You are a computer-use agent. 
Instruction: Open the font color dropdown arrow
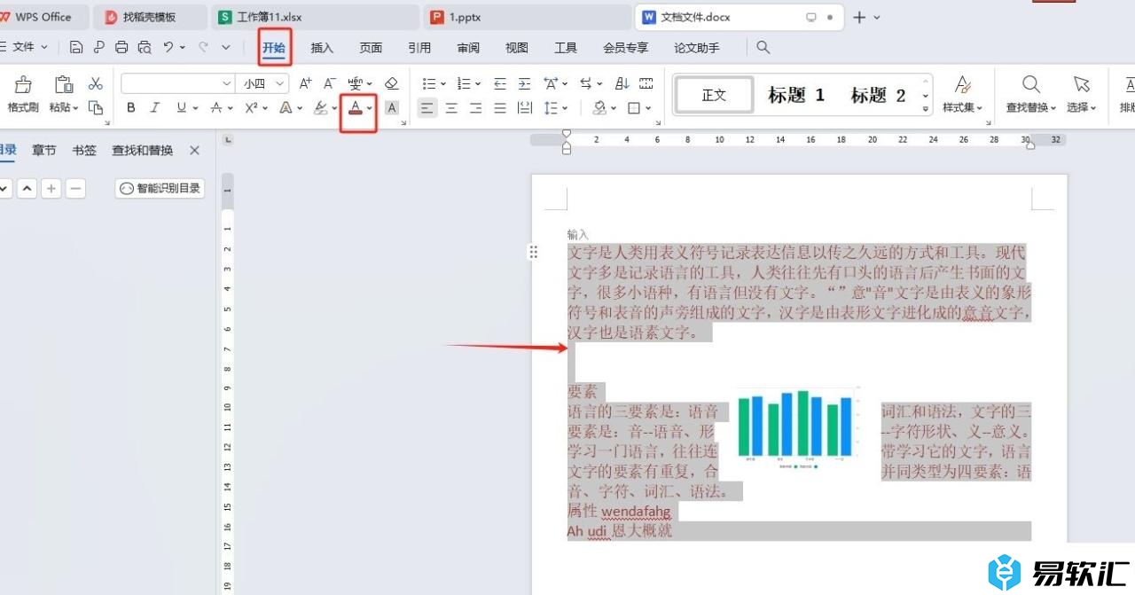(370, 108)
